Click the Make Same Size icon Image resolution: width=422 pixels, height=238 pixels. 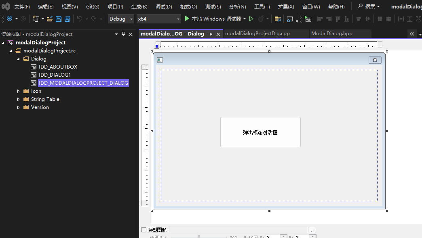pyautogui.click(x=419, y=19)
